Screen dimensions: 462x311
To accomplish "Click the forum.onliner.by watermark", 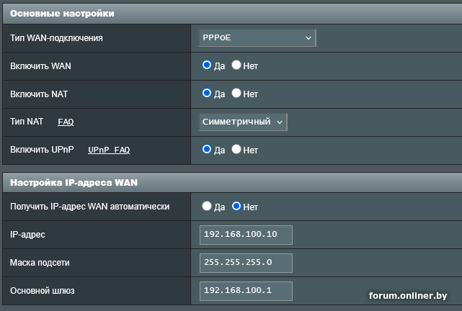I will pyautogui.click(x=408, y=296).
